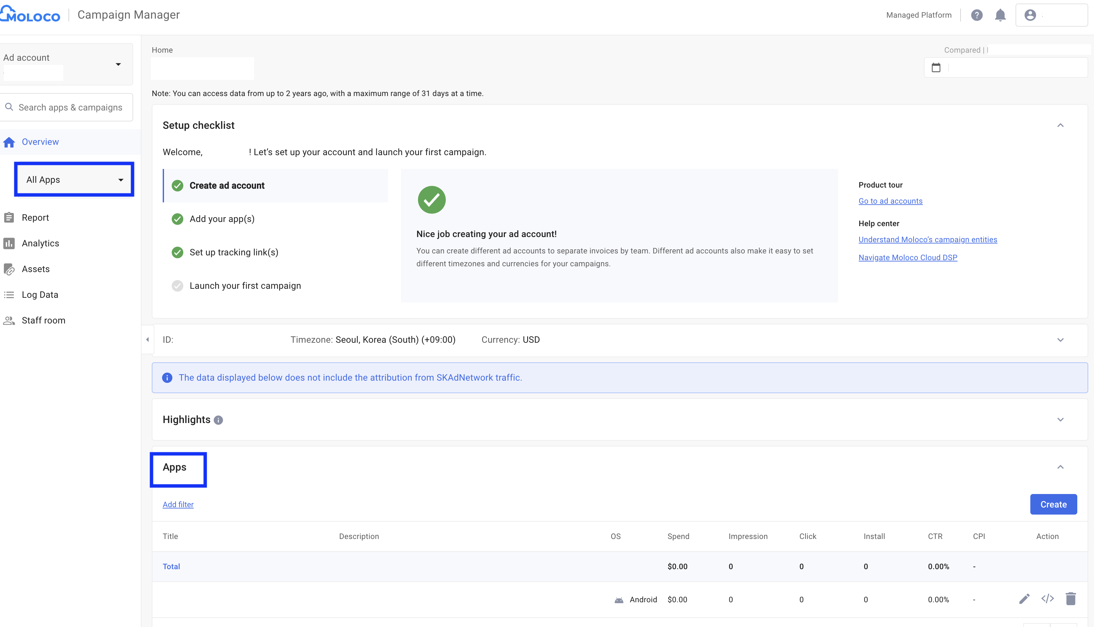1094x627 pixels.
Task: Open Analytics in the sidebar
Action: (40, 243)
